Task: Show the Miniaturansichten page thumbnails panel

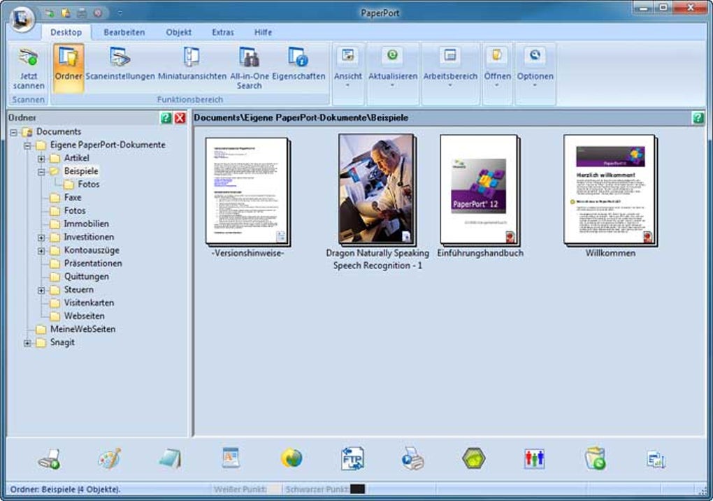Action: tap(192, 64)
